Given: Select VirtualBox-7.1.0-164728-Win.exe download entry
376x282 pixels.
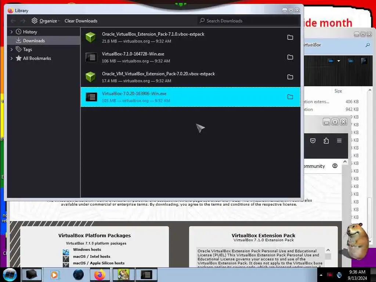Looking at the screenshot, I should (x=191, y=57).
